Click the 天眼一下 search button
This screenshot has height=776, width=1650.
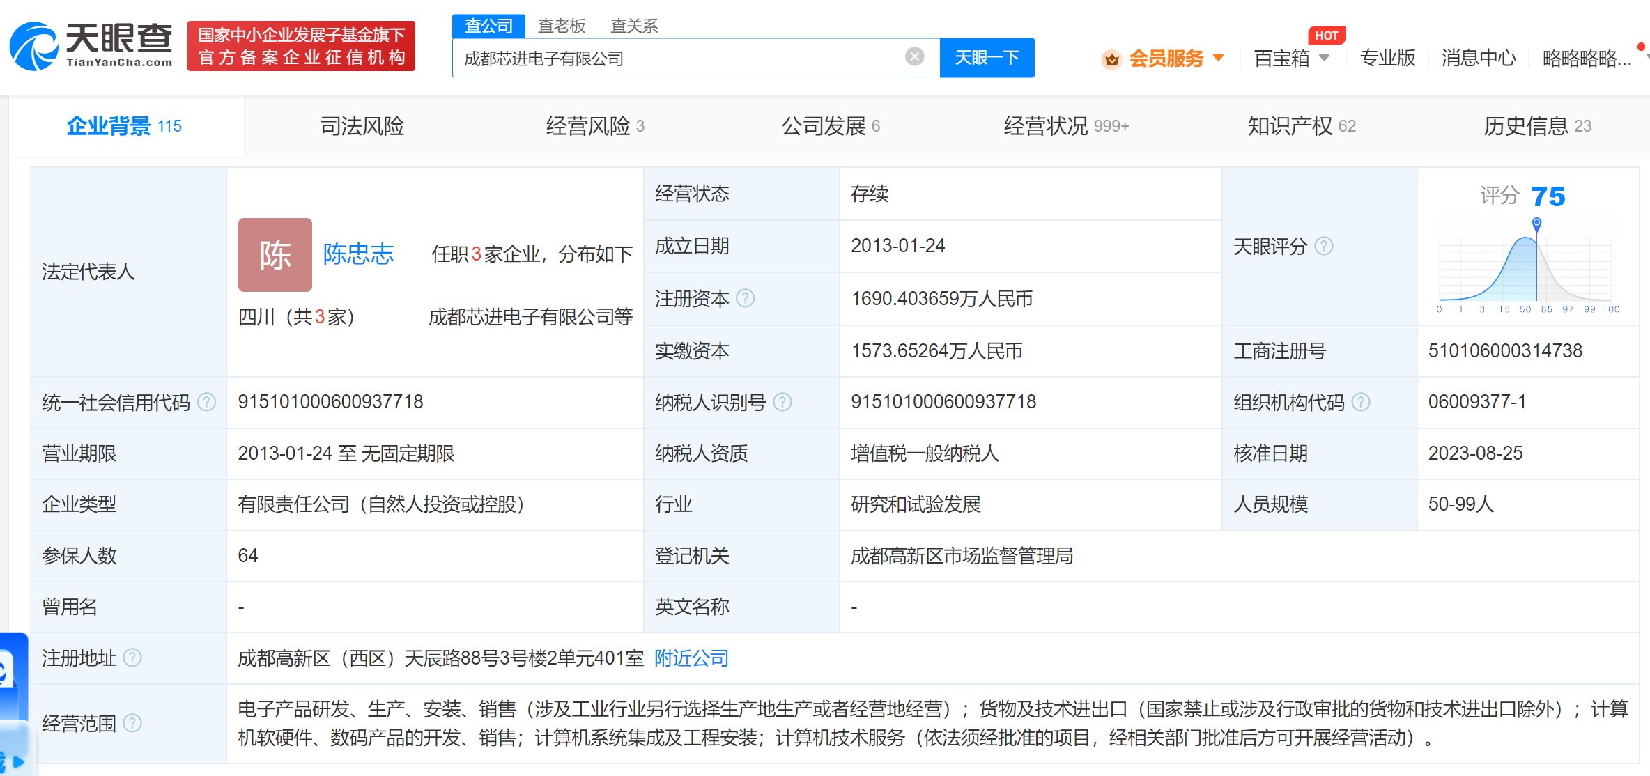click(x=987, y=58)
